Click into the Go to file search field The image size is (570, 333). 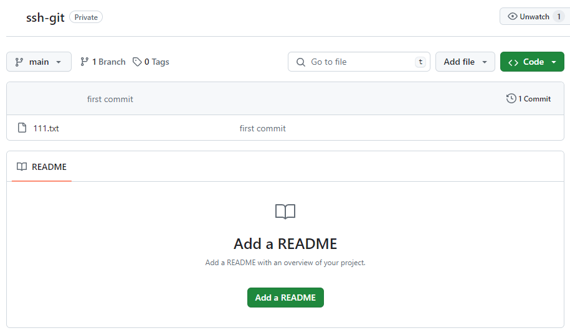pos(358,62)
